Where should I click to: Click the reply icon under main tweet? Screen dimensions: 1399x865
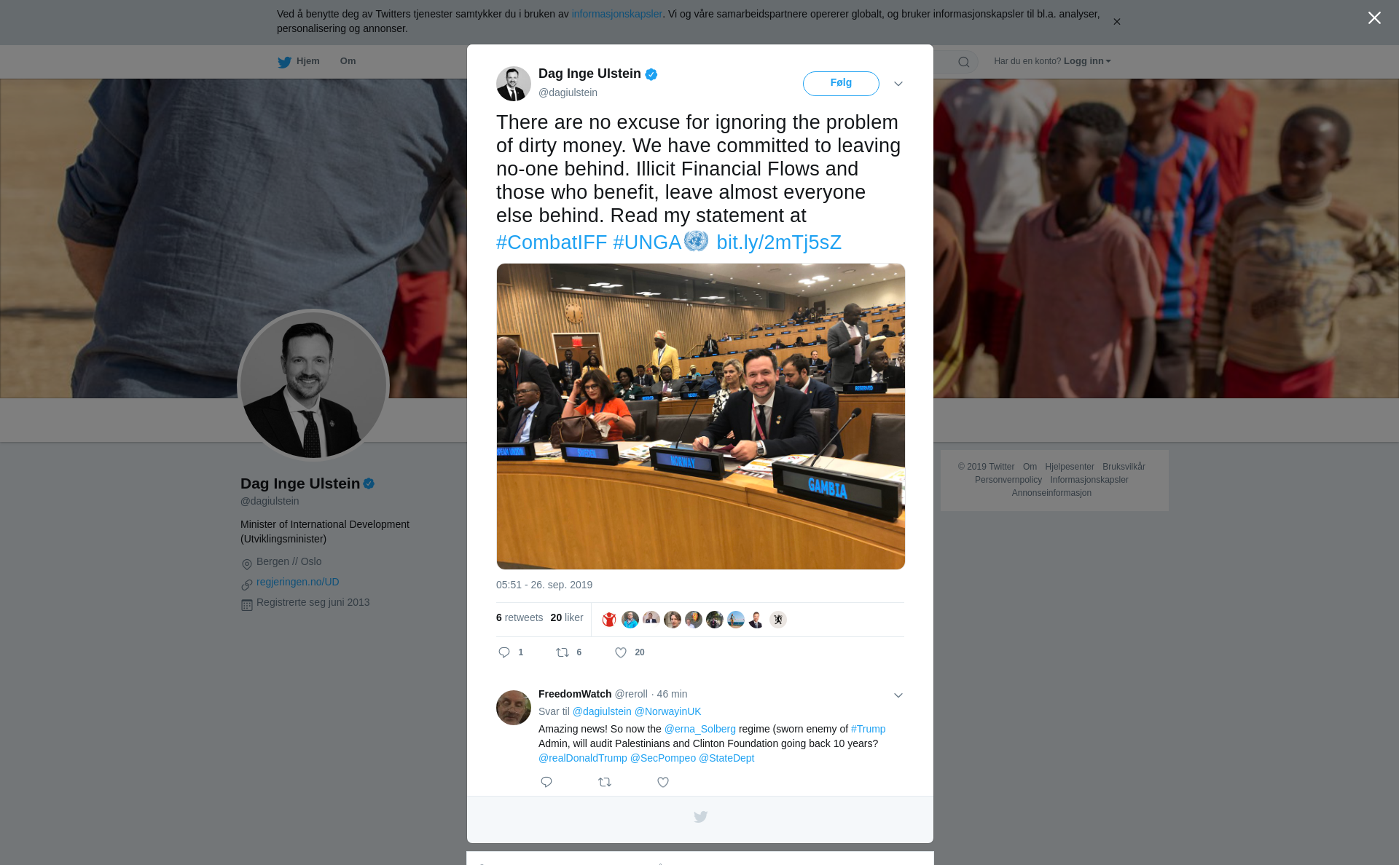(504, 652)
